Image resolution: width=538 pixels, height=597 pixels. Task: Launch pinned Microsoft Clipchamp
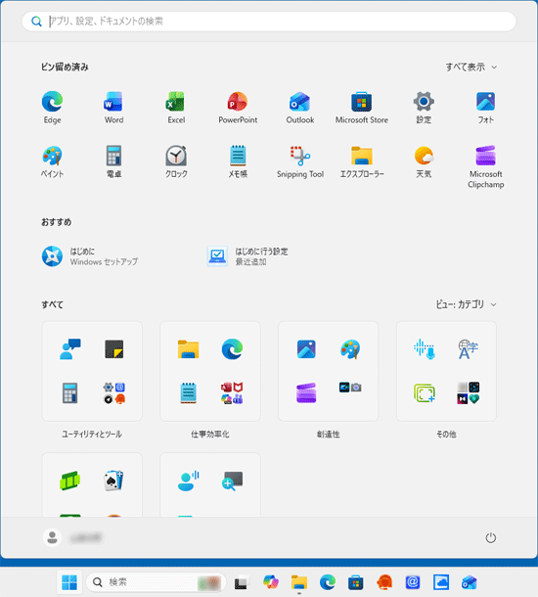click(x=485, y=166)
